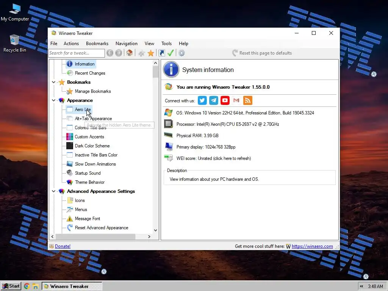Image resolution: width=388 pixels, height=291 pixels.
Task: Click the Windows logo icon beside OS
Action: click(x=168, y=113)
